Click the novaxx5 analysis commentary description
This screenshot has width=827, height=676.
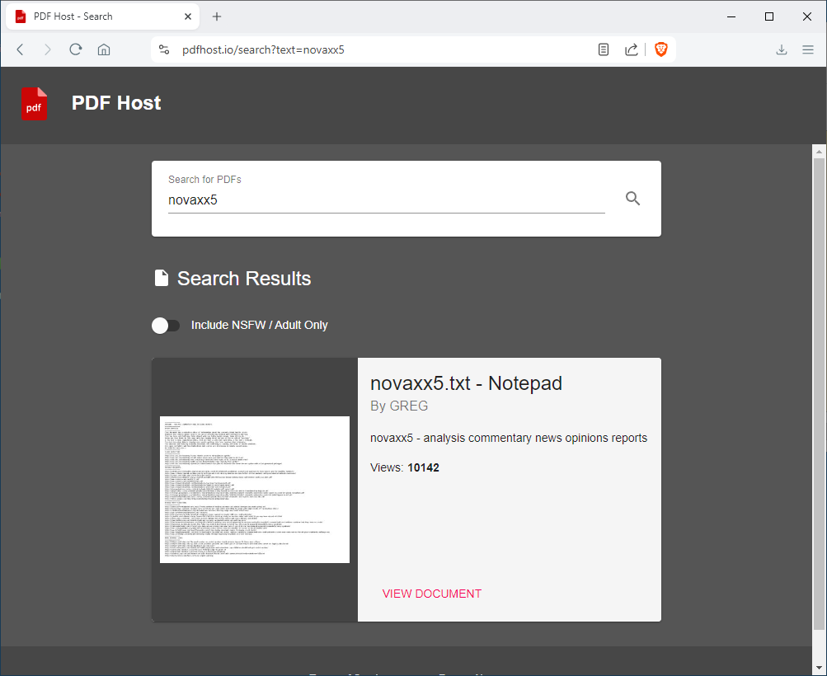pyautogui.click(x=509, y=439)
